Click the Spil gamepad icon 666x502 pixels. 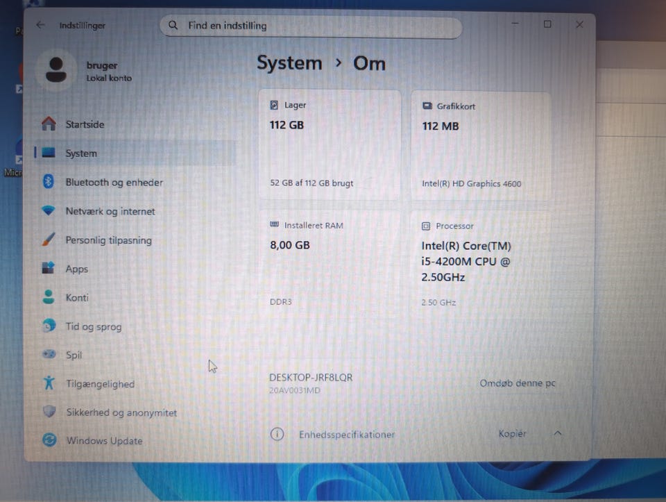49,353
